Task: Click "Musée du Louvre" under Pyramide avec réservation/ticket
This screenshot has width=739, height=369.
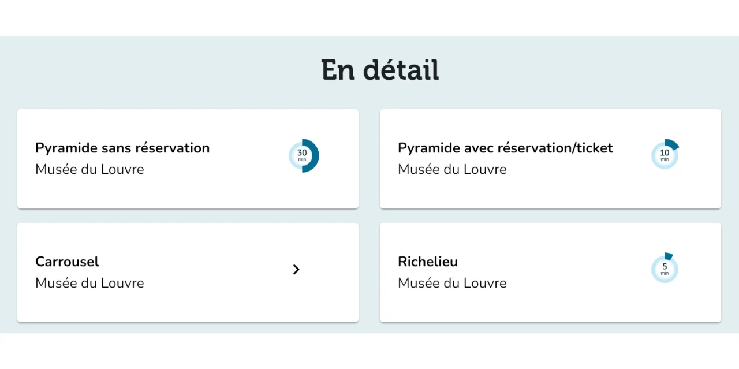Action: 452,169
